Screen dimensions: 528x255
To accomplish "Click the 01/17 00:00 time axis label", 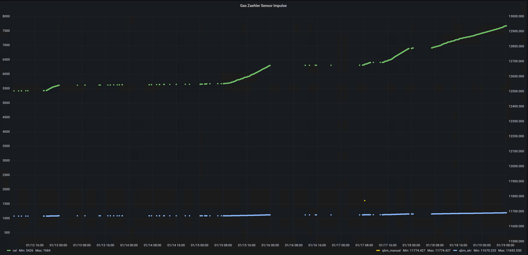I will pos(341,245).
